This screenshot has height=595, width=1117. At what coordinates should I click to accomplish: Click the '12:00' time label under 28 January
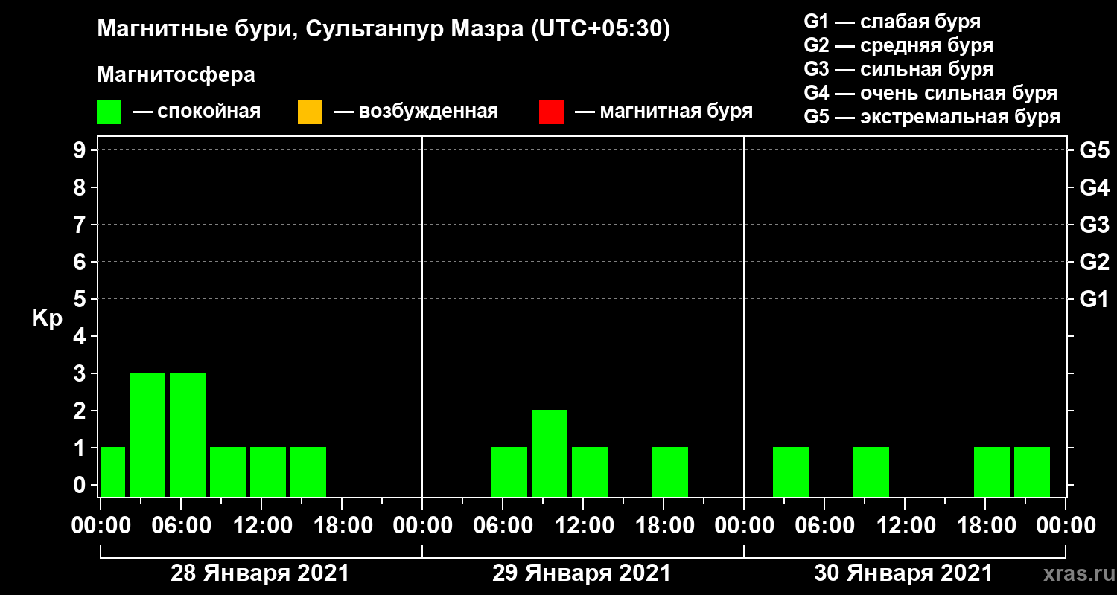(261, 525)
